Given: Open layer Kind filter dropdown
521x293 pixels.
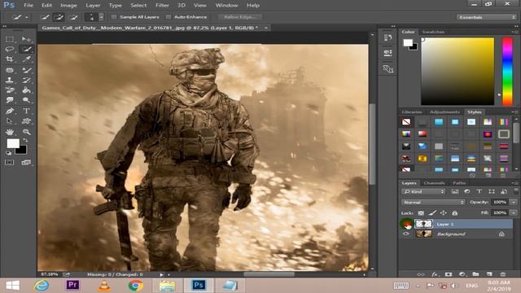Looking at the screenshot, I should (x=423, y=192).
